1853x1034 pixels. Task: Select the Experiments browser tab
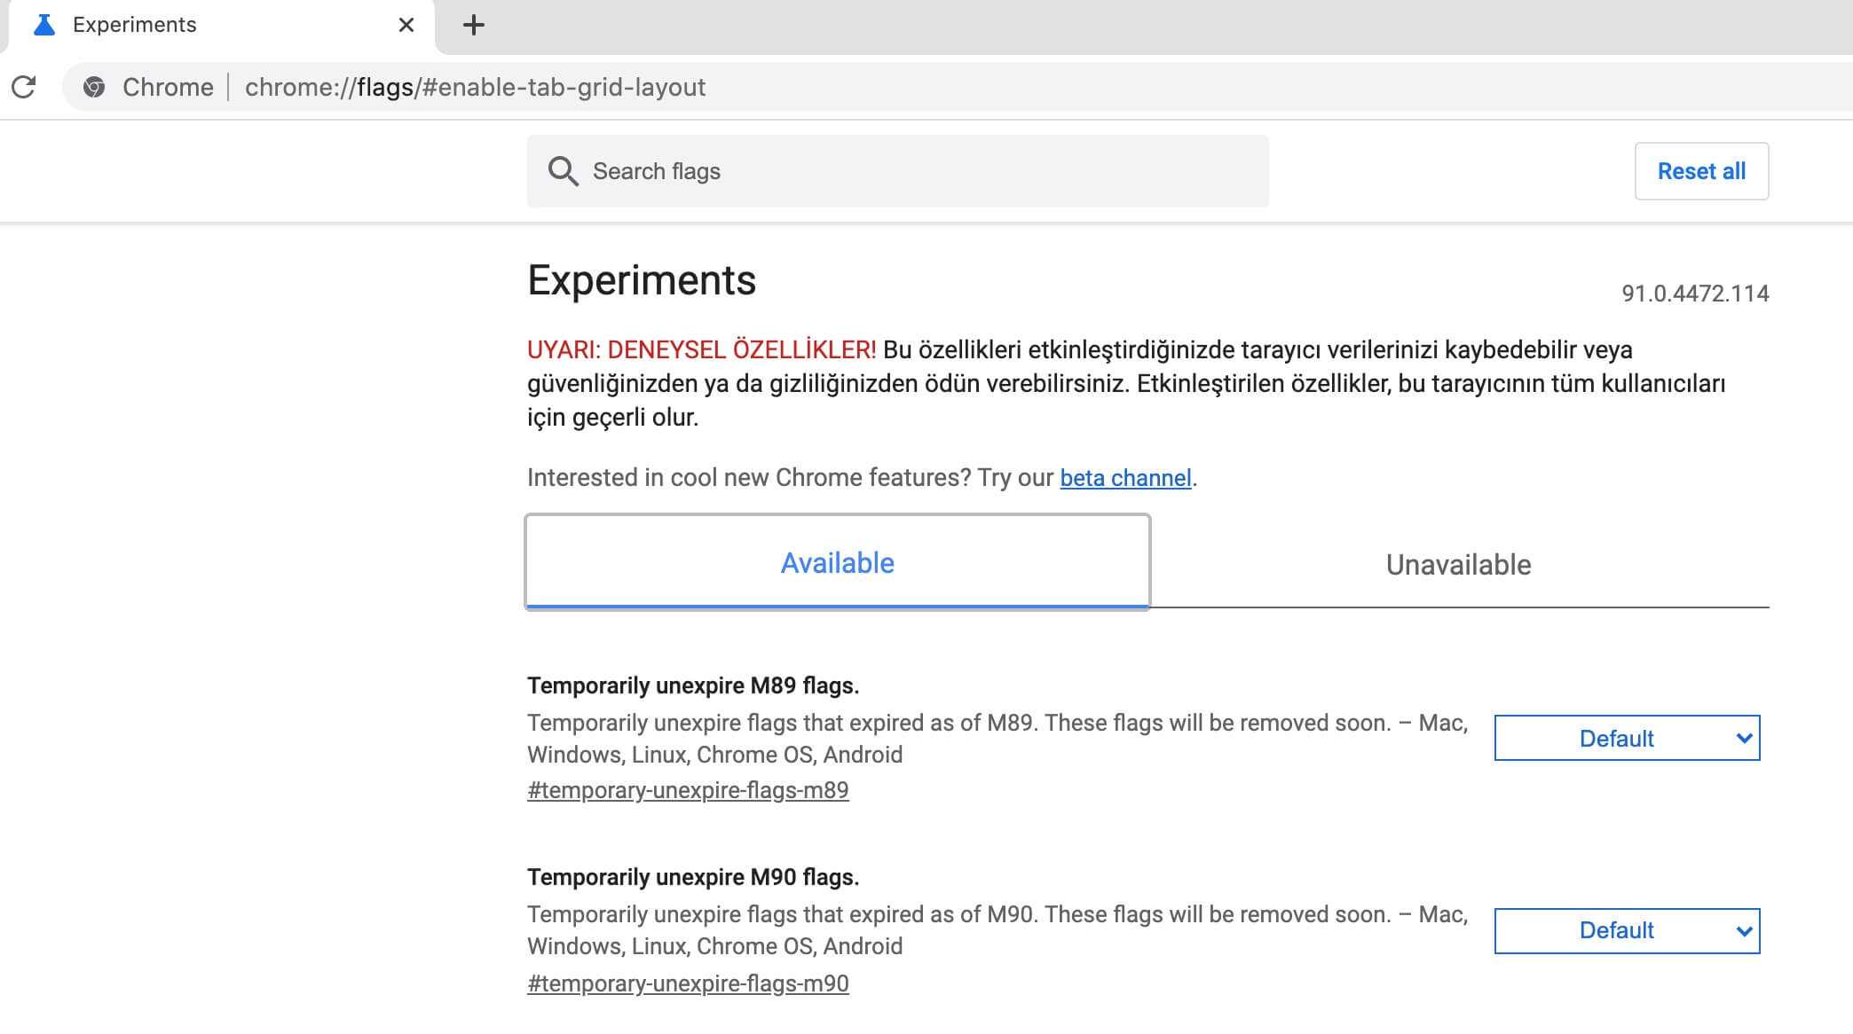220,26
